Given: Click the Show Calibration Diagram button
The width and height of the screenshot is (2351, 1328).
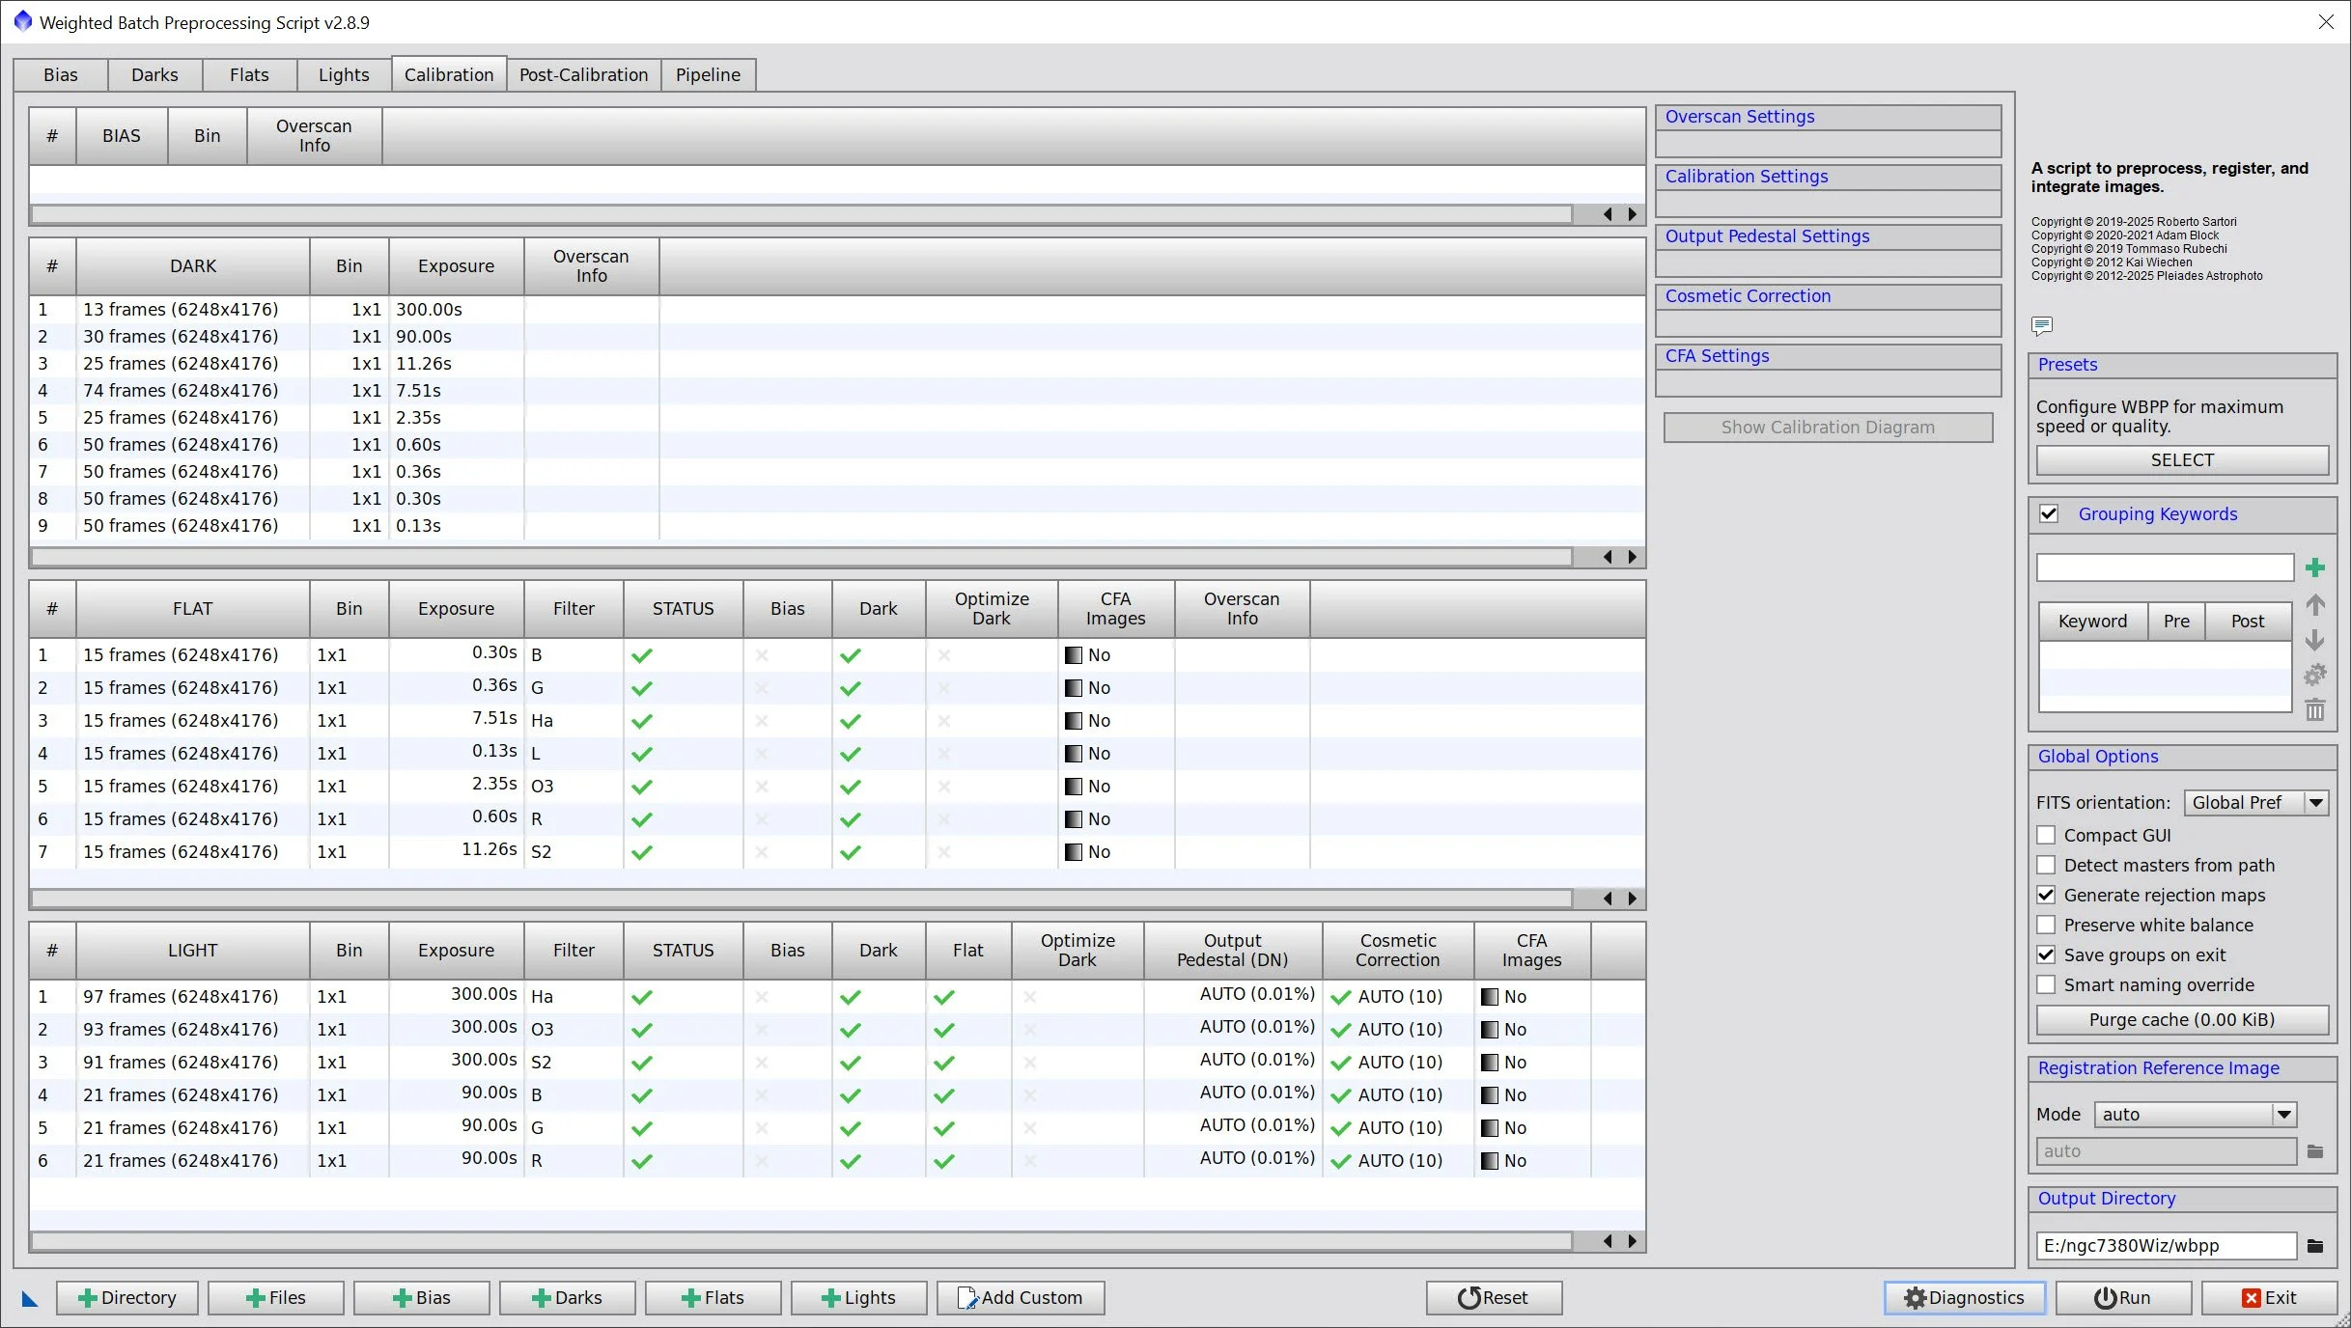Looking at the screenshot, I should [x=1827, y=427].
